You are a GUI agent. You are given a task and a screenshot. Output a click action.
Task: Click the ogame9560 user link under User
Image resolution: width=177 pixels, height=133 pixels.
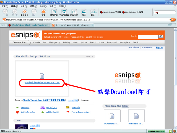click(35, 125)
